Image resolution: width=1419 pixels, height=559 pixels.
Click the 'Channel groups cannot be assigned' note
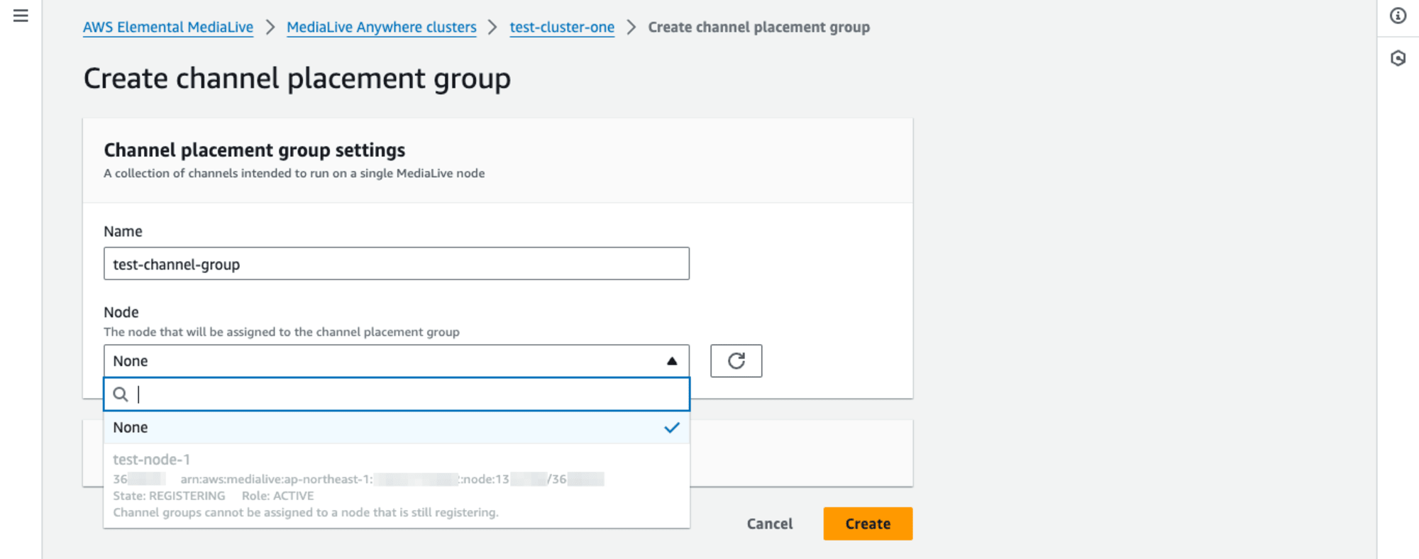[306, 512]
